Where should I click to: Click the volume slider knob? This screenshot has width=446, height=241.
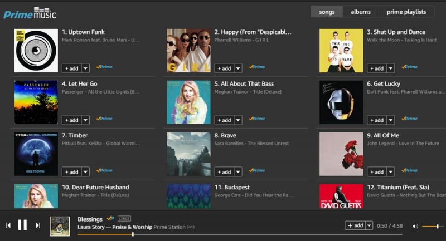point(438,226)
